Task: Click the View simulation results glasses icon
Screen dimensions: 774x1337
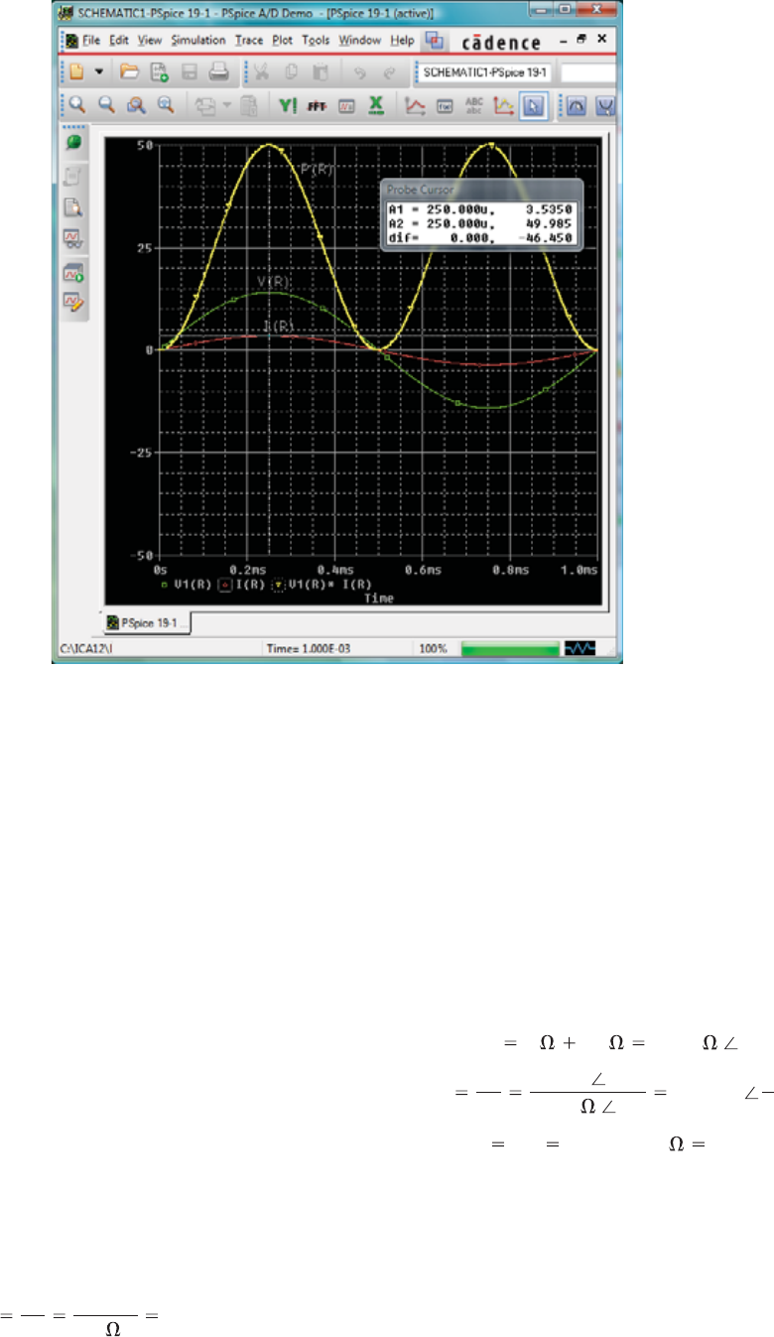Action: [74, 238]
